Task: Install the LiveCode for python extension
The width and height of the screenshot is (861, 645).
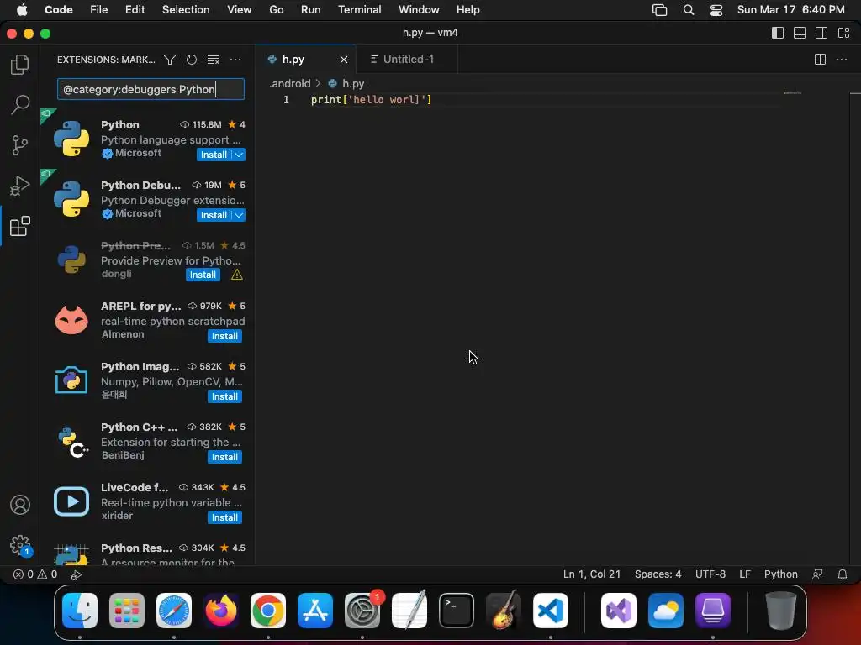Action: point(224,517)
